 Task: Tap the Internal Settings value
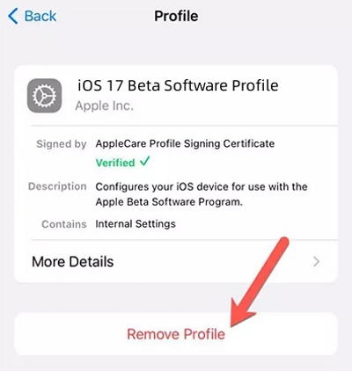(136, 224)
